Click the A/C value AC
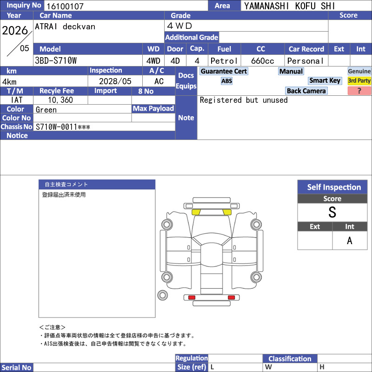Screen dimensions: 372x372 [159, 81]
